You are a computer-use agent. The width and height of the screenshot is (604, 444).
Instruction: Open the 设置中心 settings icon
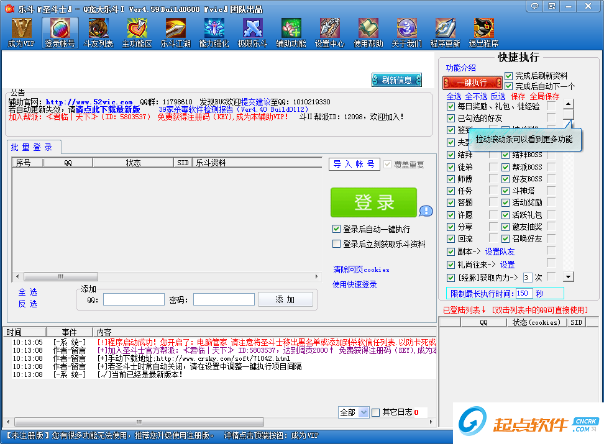point(330,32)
